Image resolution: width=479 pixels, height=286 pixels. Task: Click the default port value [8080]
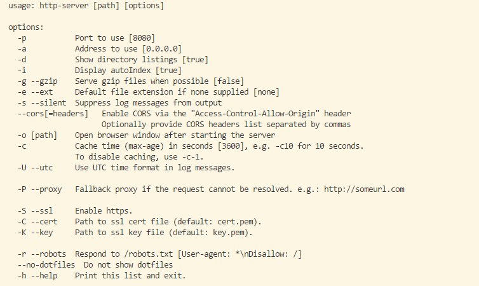(142, 38)
